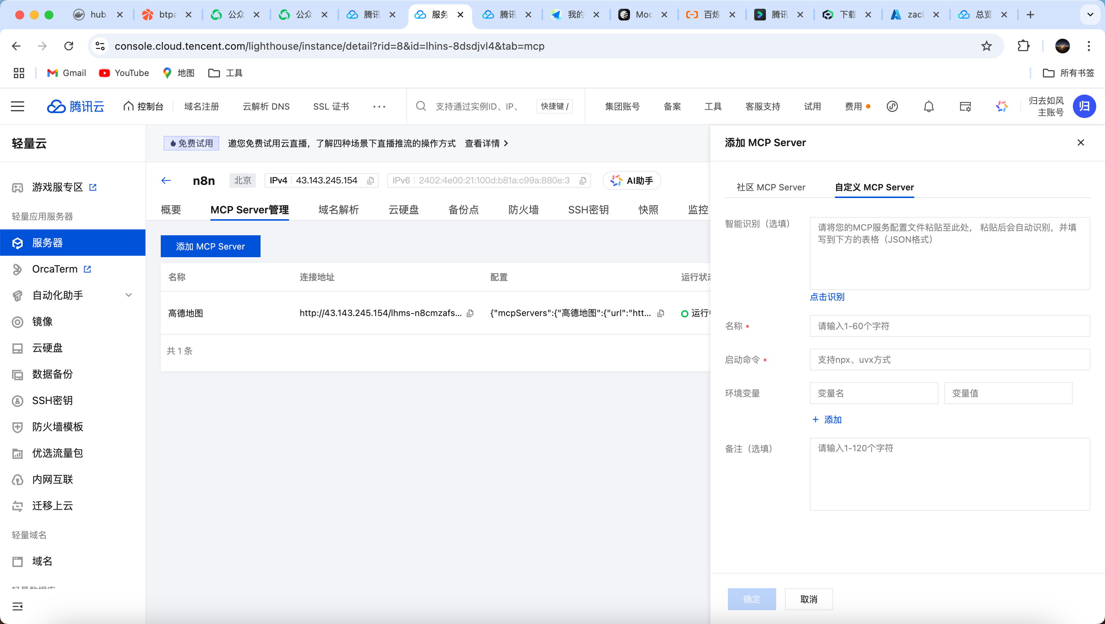The width and height of the screenshot is (1105, 624).
Task: Reload the page
Action: pos(69,46)
